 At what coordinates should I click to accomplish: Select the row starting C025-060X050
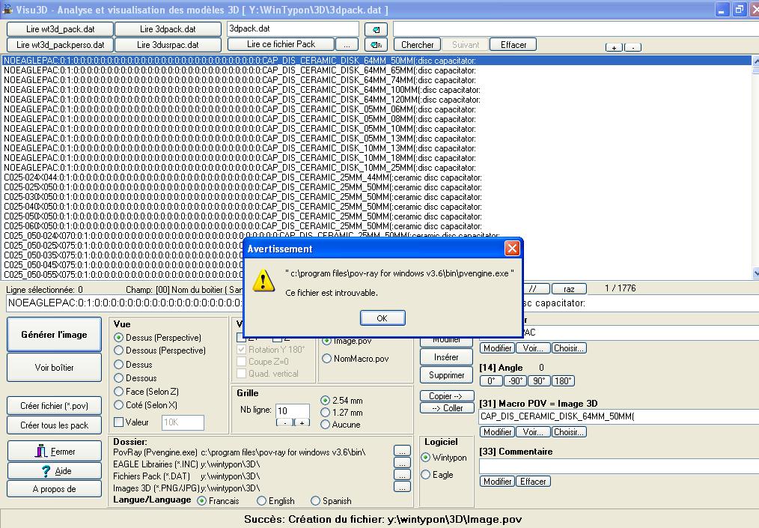[377, 226]
